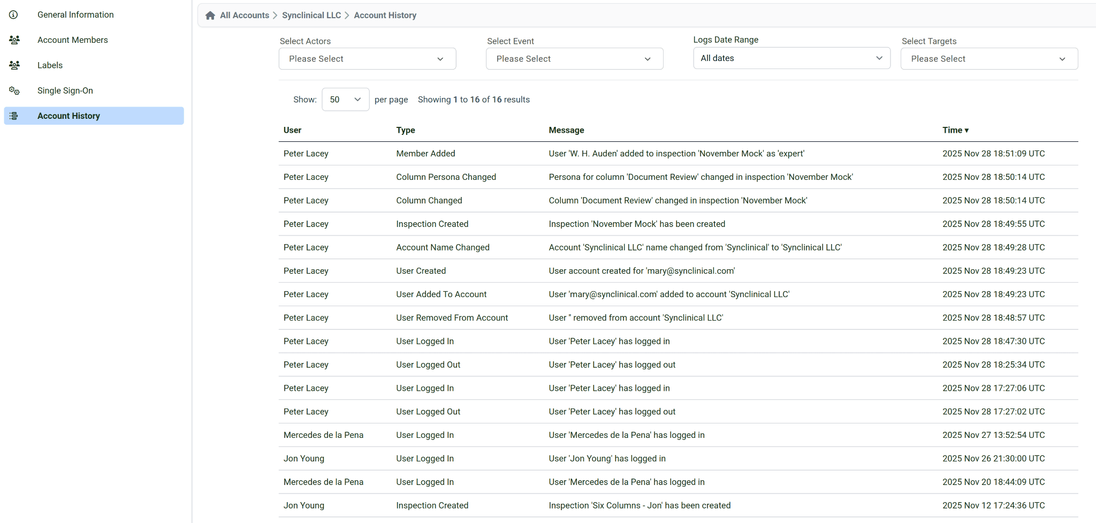Viewport: 1096px width, 523px height.
Task: Go to Single Sign-On settings
Action: (65, 91)
